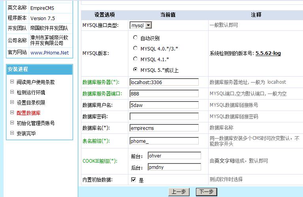This screenshot has width=303, height=197.
Task: Select the 初始化管理员账号 step text
Action: point(36,123)
